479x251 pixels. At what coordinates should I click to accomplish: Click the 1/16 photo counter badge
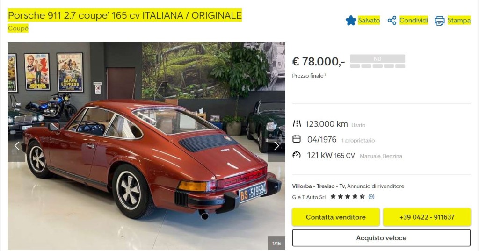[x=276, y=243]
